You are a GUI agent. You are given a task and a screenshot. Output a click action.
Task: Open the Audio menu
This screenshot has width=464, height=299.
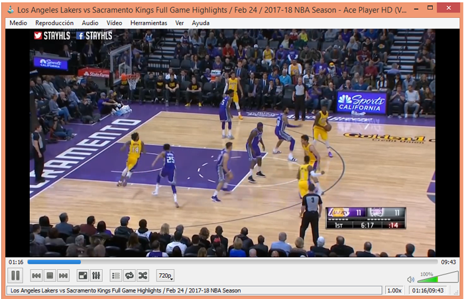pyautogui.click(x=90, y=23)
